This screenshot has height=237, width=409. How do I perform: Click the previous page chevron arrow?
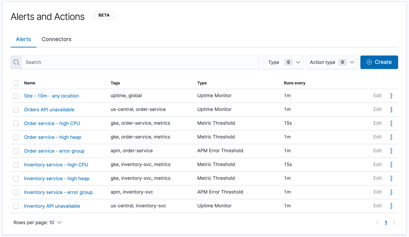click(x=377, y=222)
